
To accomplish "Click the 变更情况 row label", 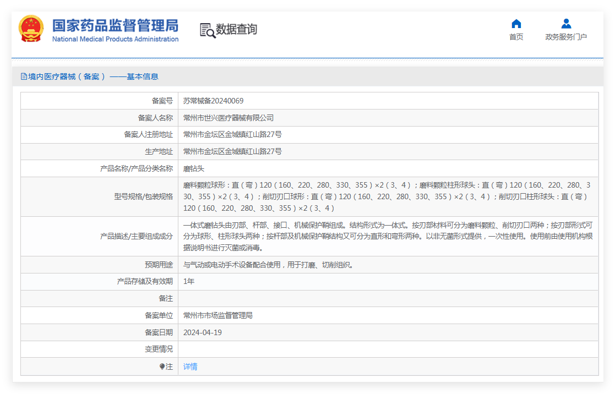I will pos(159,349).
